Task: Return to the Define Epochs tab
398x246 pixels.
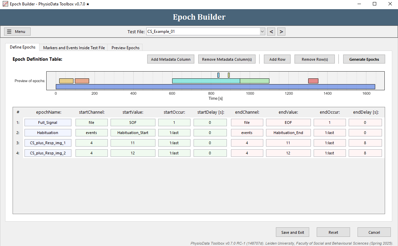Action: coord(22,47)
